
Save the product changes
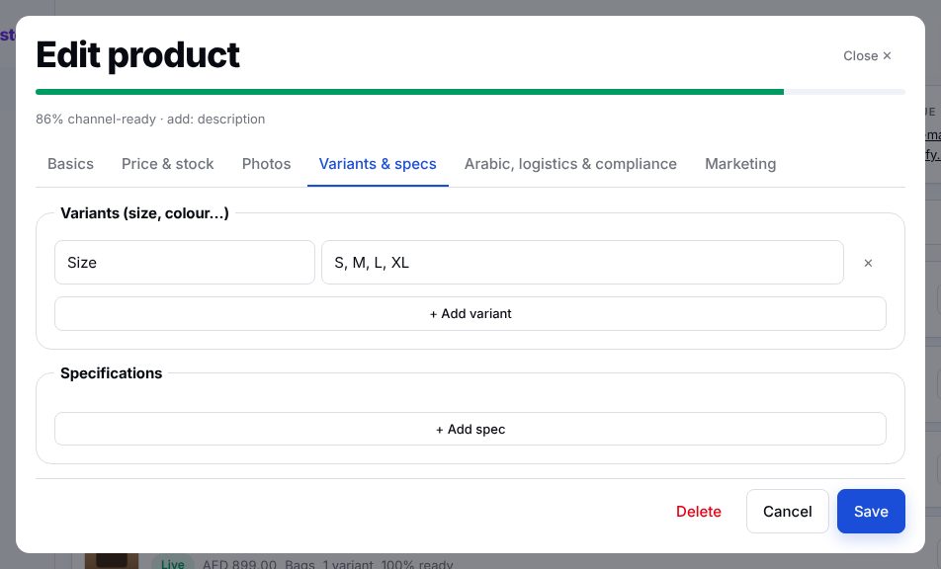pos(871,512)
